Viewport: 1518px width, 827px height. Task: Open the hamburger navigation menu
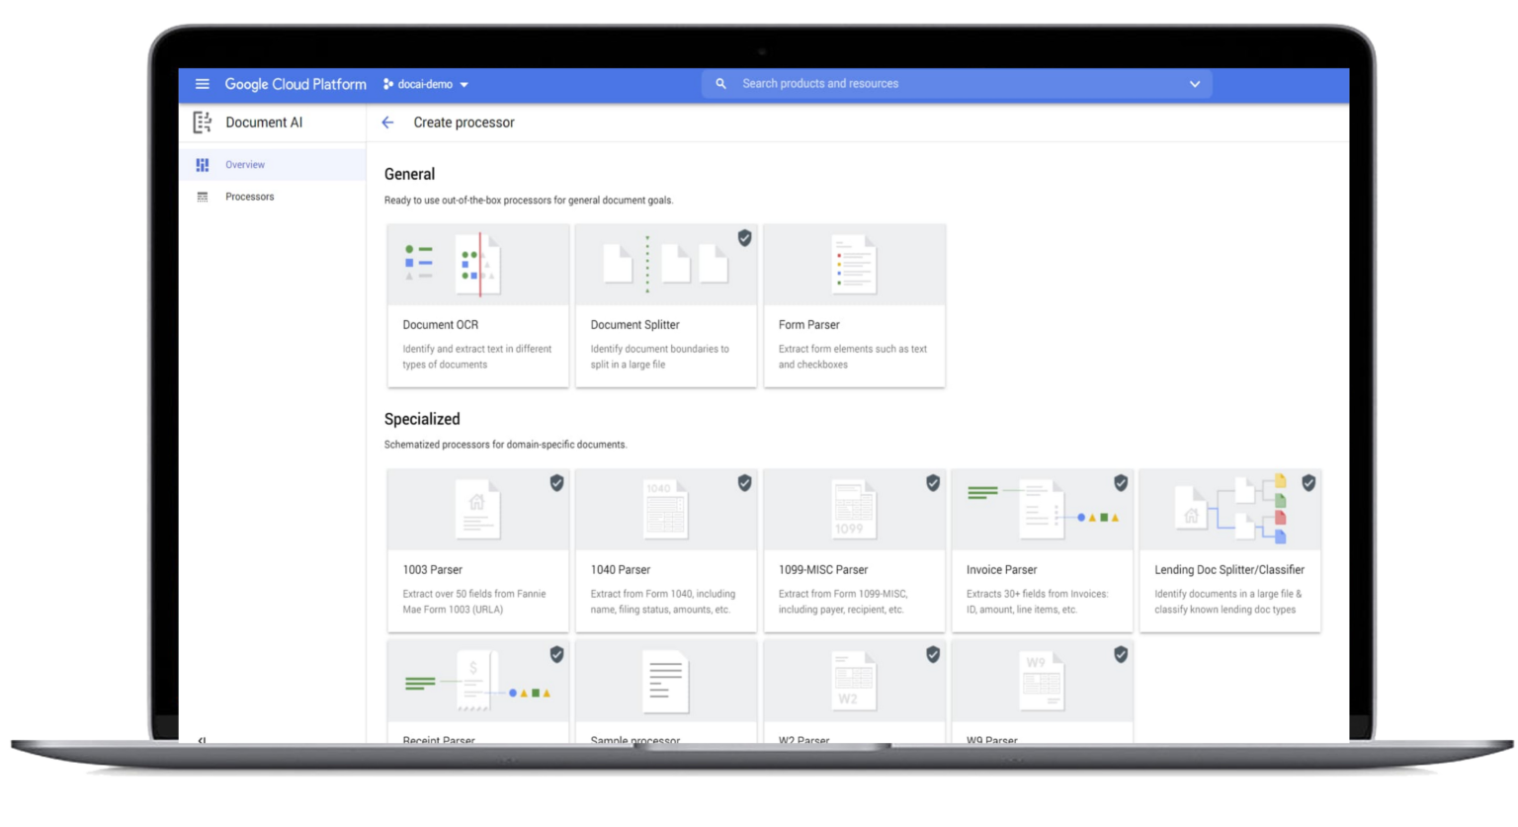tap(202, 84)
